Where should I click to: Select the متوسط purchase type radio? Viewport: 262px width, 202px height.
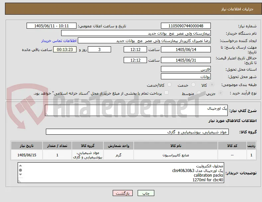(x=199, y=93)
